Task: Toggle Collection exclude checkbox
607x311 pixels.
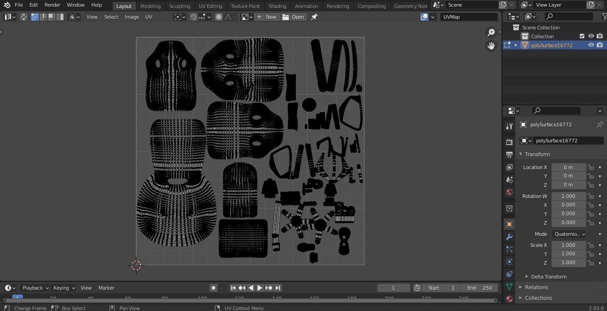Action: pos(582,36)
